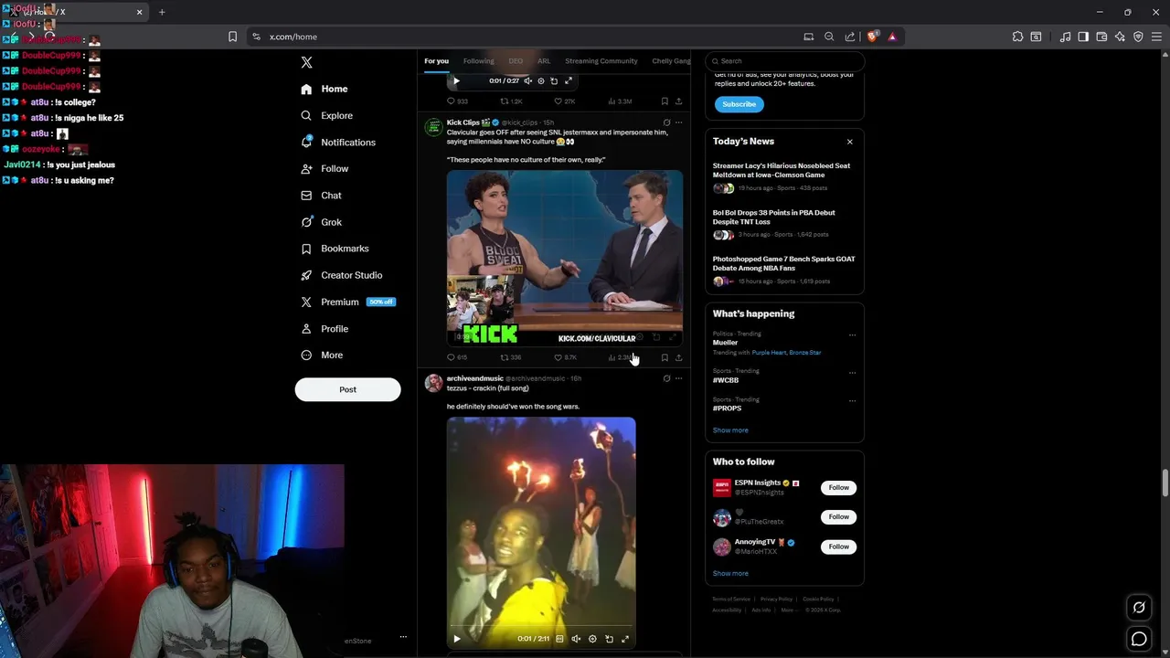The height and width of the screenshot is (658, 1170).
Task: Open Grok action on archiveandmusic post
Action: [x=666, y=378]
